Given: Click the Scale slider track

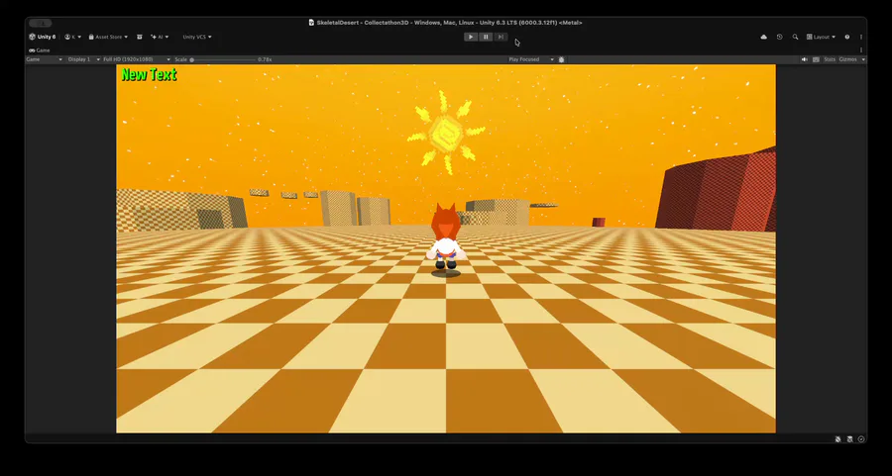Looking at the screenshot, I should (x=223, y=59).
